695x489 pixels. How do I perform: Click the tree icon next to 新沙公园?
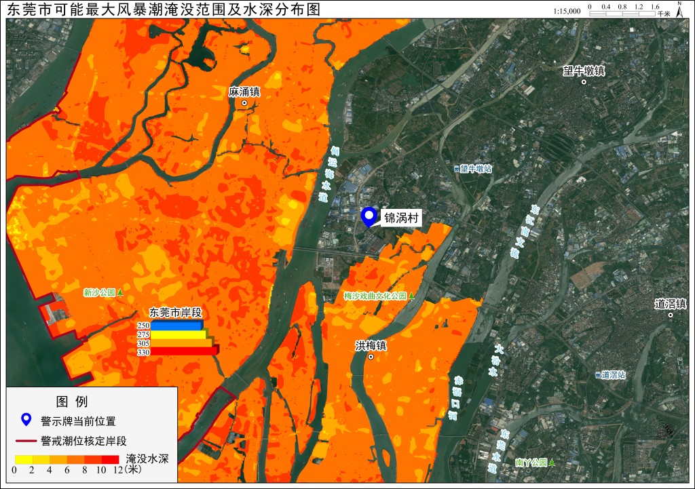pos(120,292)
